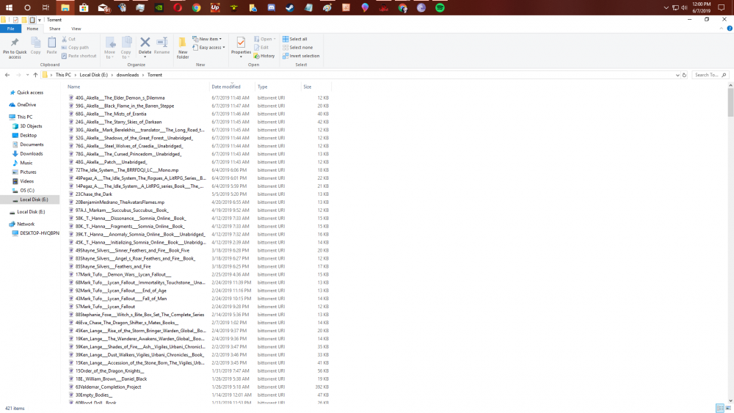The image size is (734, 413).
Task: Switch to the Share ribbon tab
Action: click(55, 29)
